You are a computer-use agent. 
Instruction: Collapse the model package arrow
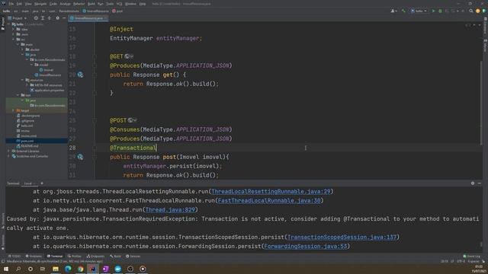click(x=32, y=65)
